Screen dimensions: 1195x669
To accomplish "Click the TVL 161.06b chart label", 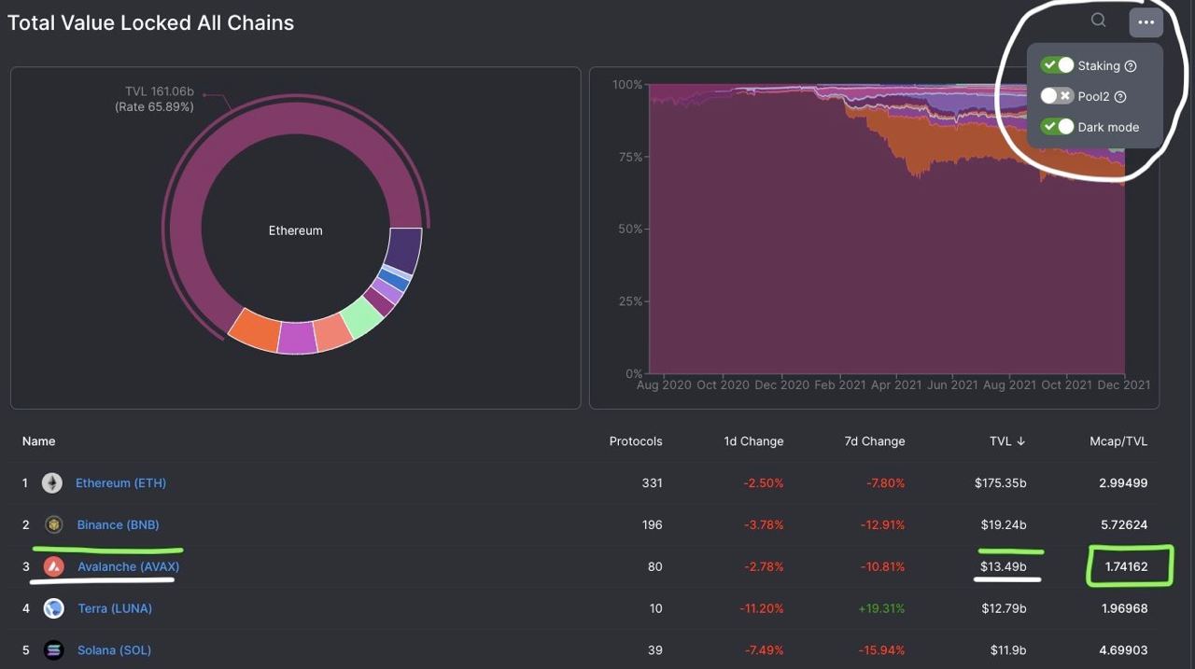I will (x=160, y=91).
